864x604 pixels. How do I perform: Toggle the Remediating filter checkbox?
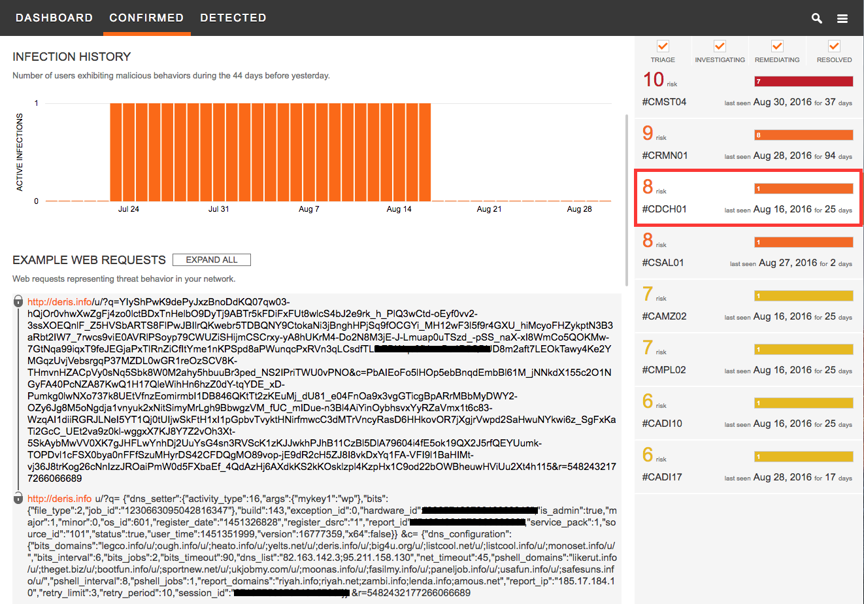coord(777,46)
